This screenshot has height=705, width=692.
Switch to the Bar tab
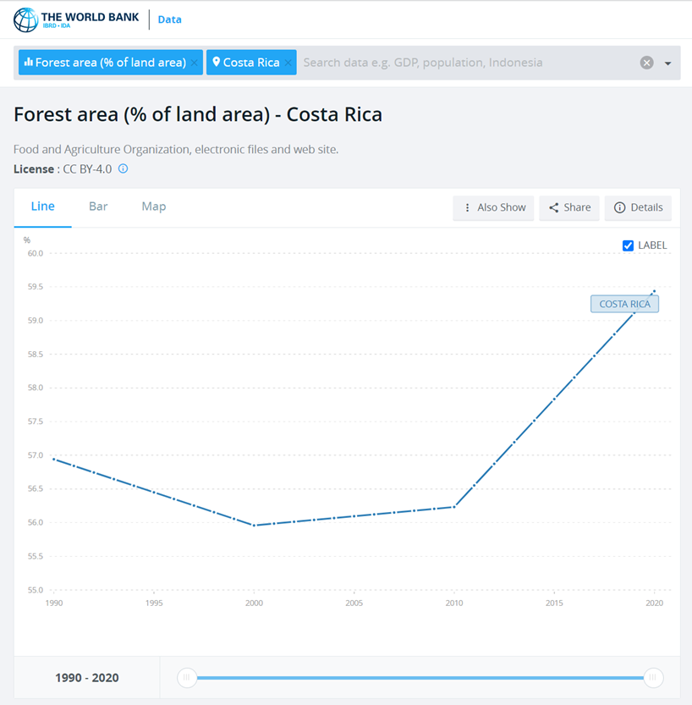pos(98,207)
